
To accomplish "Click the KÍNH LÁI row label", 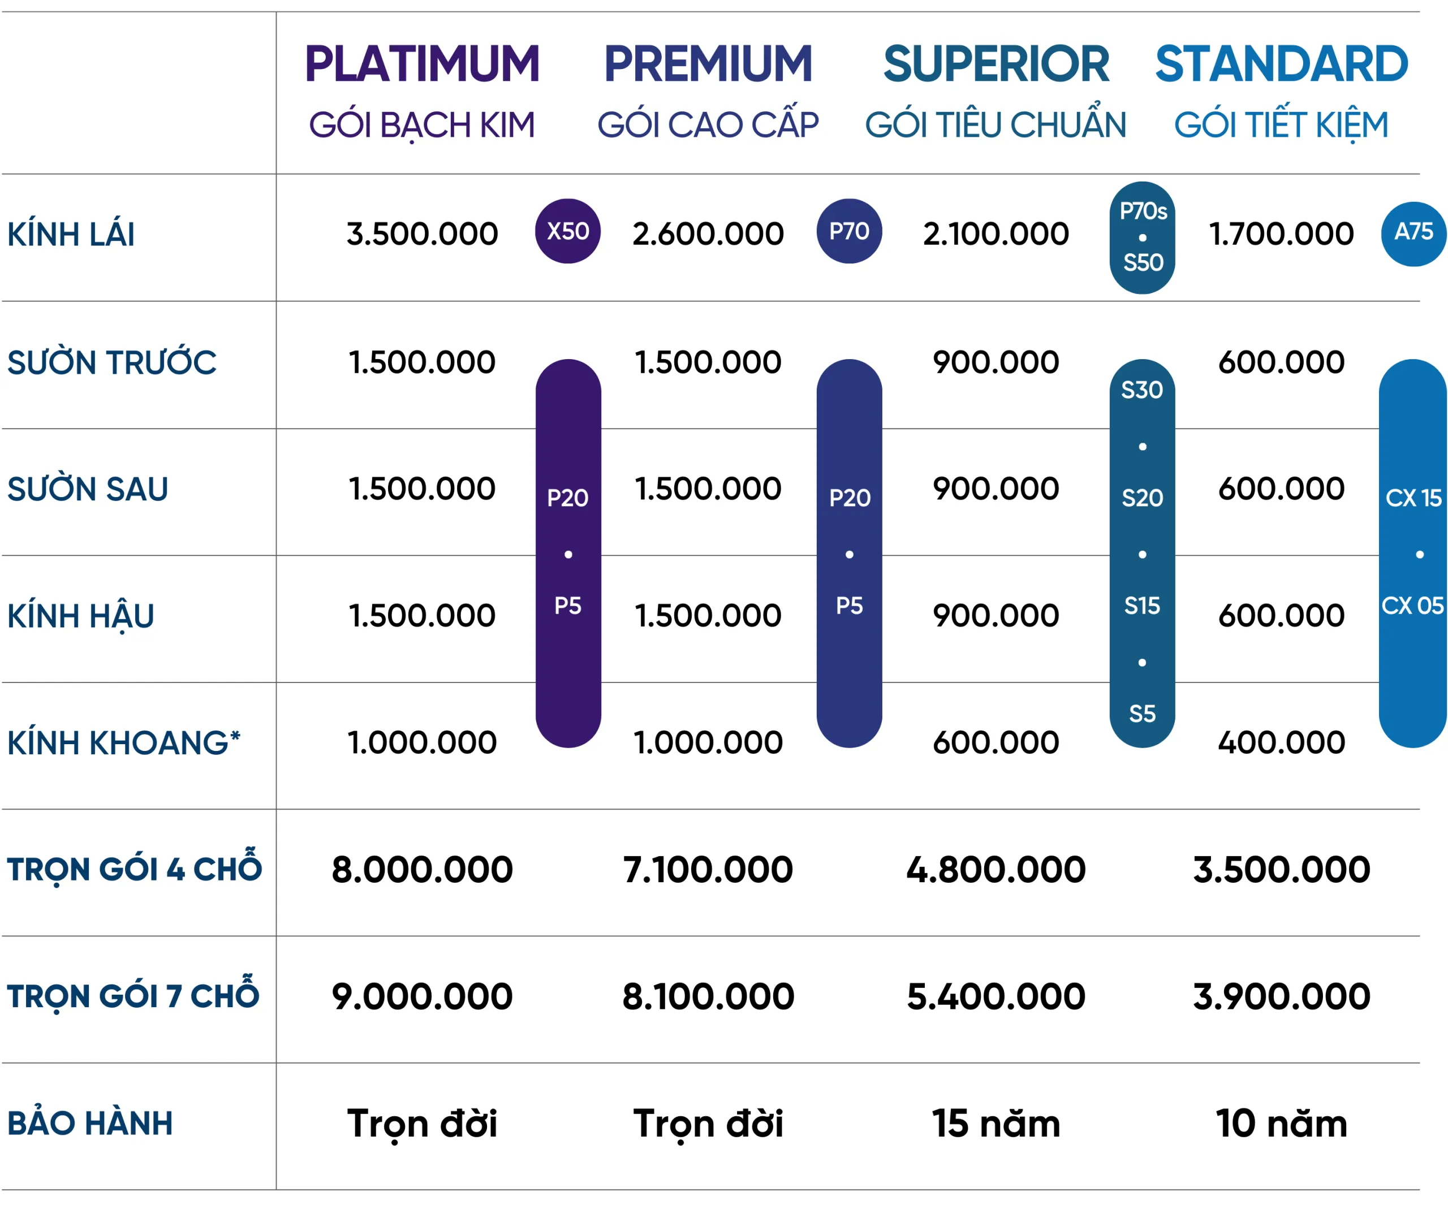I will point(71,234).
